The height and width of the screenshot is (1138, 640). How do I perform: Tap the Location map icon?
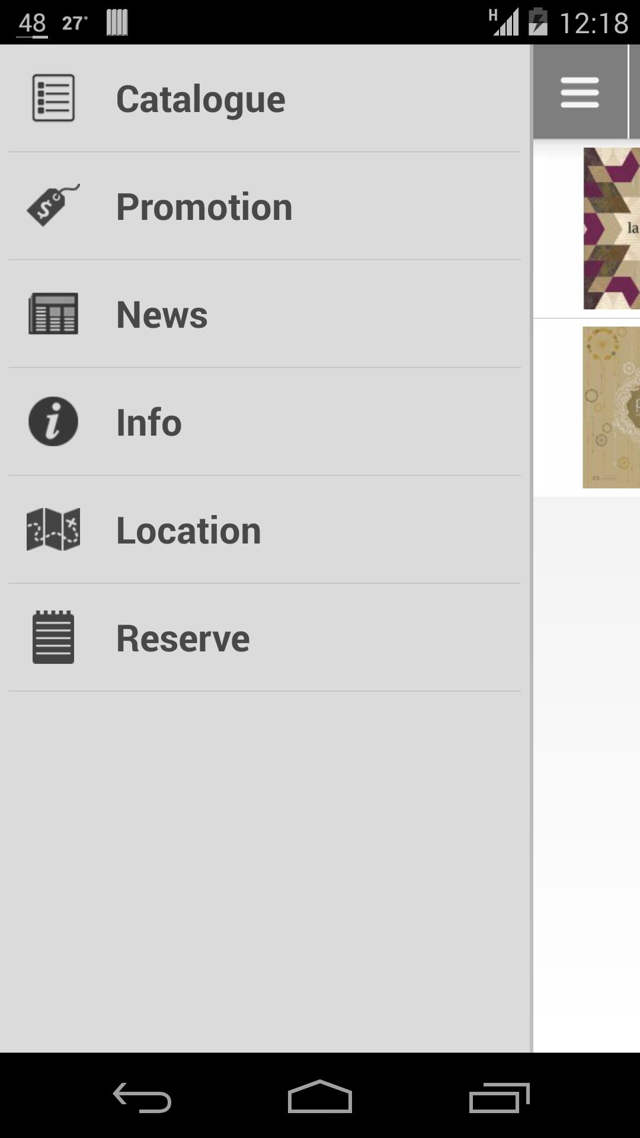click(x=53, y=529)
